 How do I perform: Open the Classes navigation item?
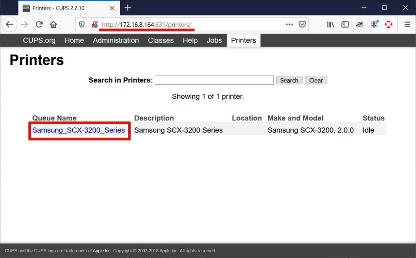click(x=161, y=40)
